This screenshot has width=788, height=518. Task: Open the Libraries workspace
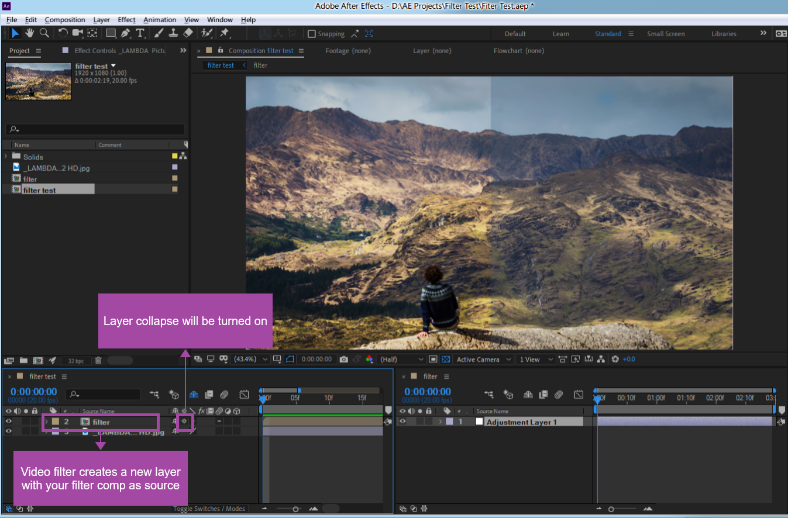[724, 34]
